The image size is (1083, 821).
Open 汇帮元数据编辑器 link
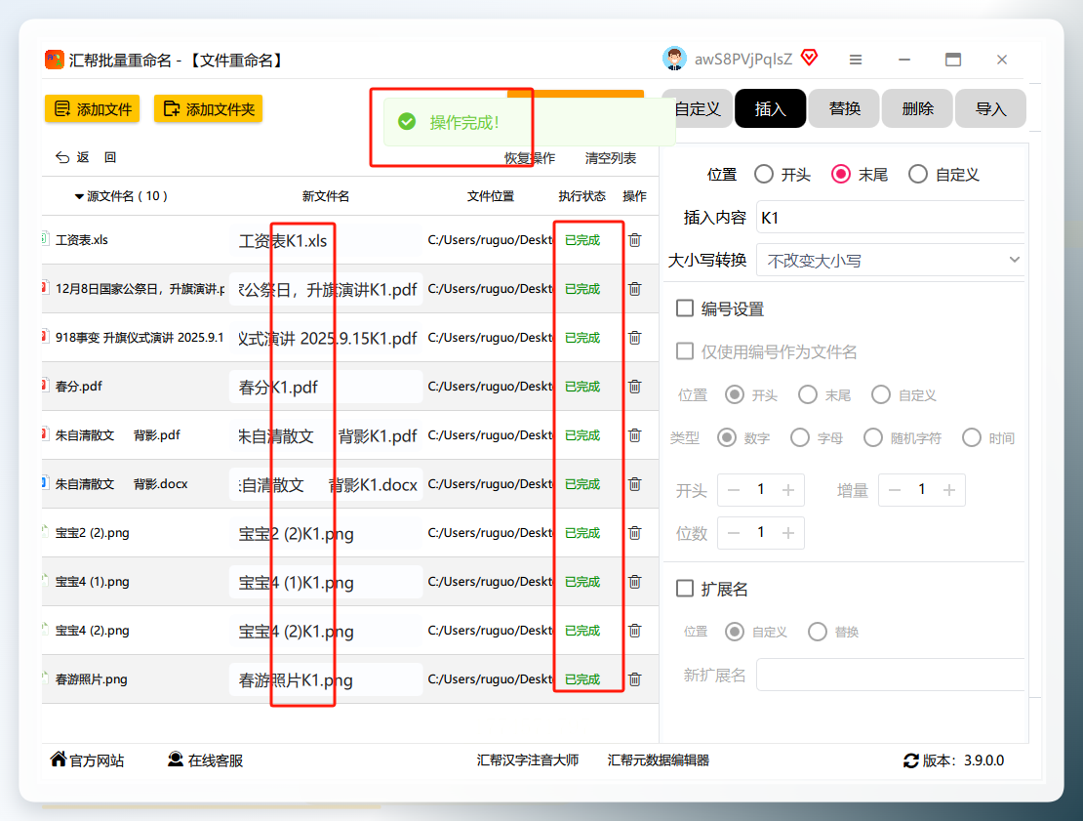tap(659, 760)
